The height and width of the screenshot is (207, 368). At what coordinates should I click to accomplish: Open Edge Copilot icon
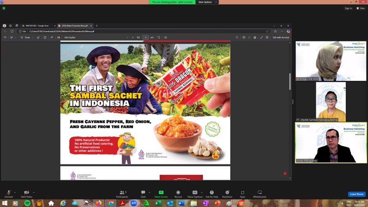tap(288, 31)
